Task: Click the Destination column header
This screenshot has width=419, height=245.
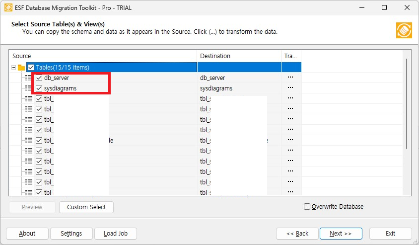Action: click(239, 56)
